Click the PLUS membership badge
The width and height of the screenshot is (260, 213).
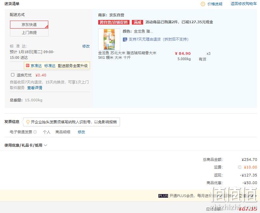[x=163, y=196]
